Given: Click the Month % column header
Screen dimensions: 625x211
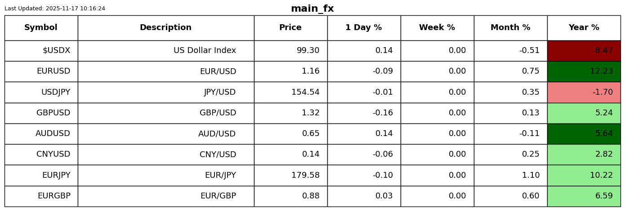Looking at the screenshot, I should 510,28.
